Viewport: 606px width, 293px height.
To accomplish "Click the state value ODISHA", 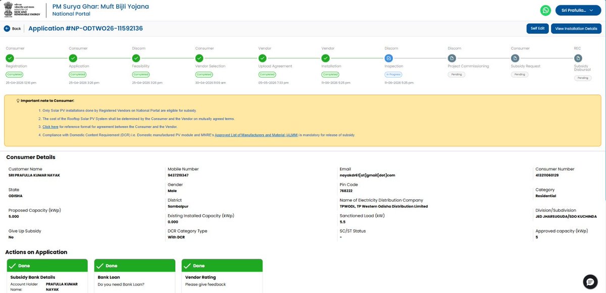I will pyautogui.click(x=16, y=196).
